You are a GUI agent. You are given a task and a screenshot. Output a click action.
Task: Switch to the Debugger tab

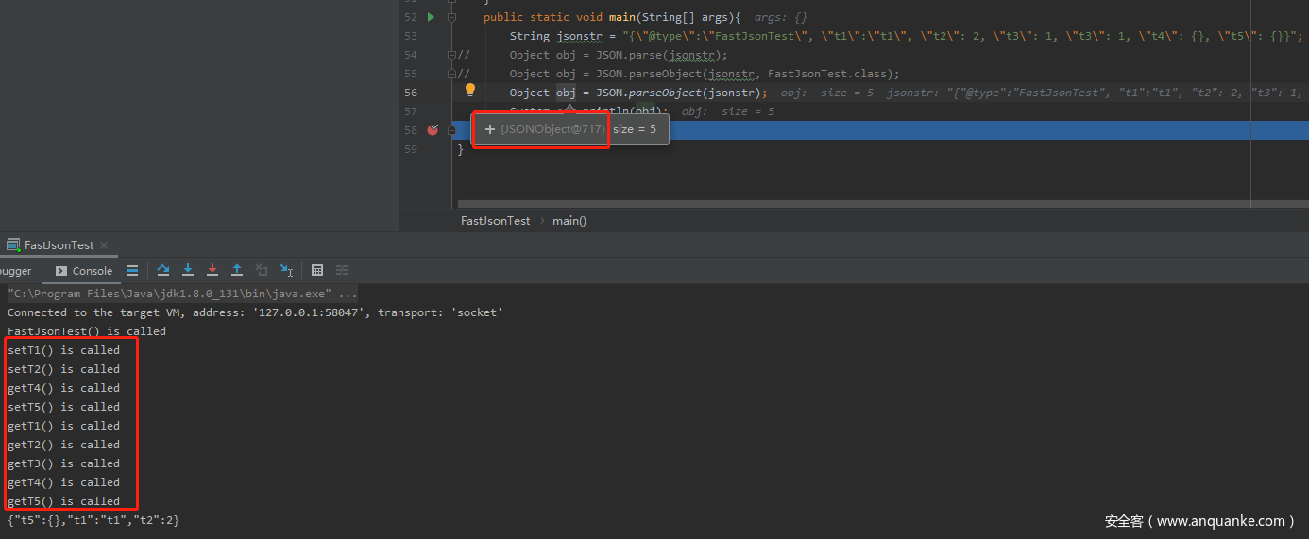pyautogui.click(x=15, y=271)
